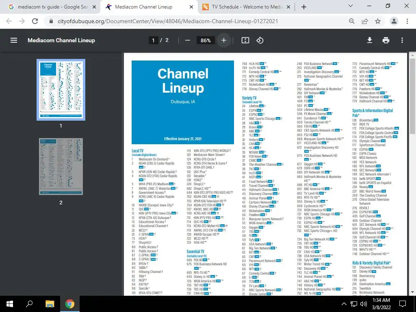Screen dimensions: 416x312
Task: Open Chrome zoom magnifier in address bar
Action: click(x=351, y=21)
